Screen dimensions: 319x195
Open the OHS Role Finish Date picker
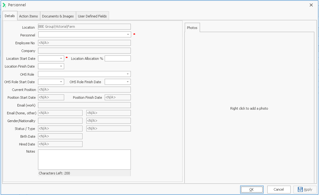coord(128,82)
